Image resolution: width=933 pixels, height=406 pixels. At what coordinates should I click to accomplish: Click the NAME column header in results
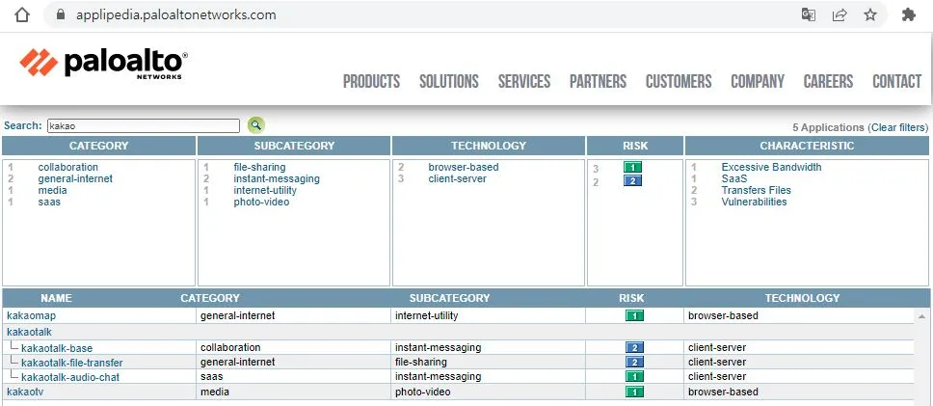pyautogui.click(x=56, y=298)
